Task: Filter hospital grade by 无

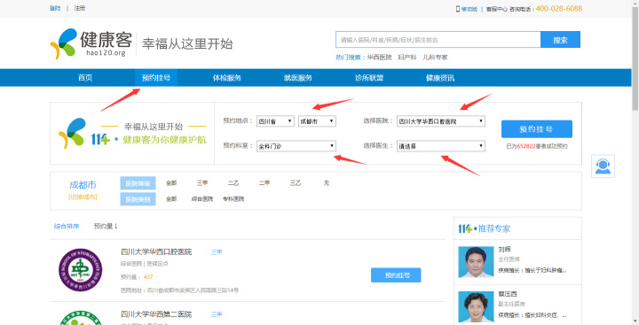Action: [326, 183]
